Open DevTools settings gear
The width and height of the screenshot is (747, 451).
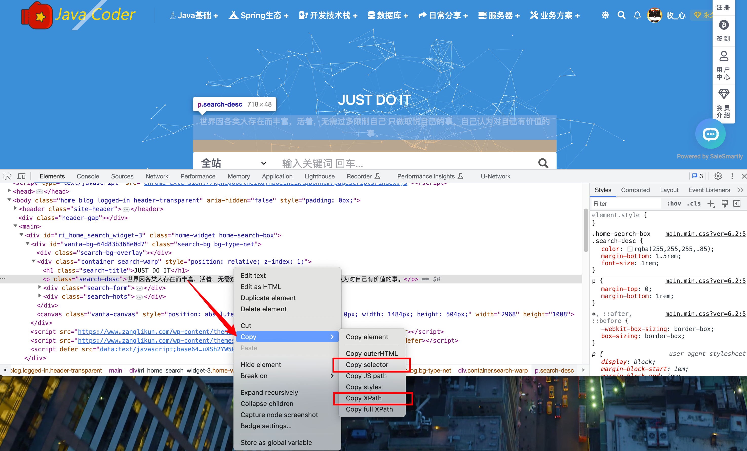pos(718,176)
